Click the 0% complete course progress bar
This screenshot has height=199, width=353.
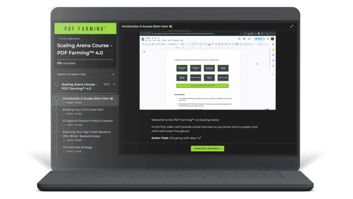[x=85, y=60]
